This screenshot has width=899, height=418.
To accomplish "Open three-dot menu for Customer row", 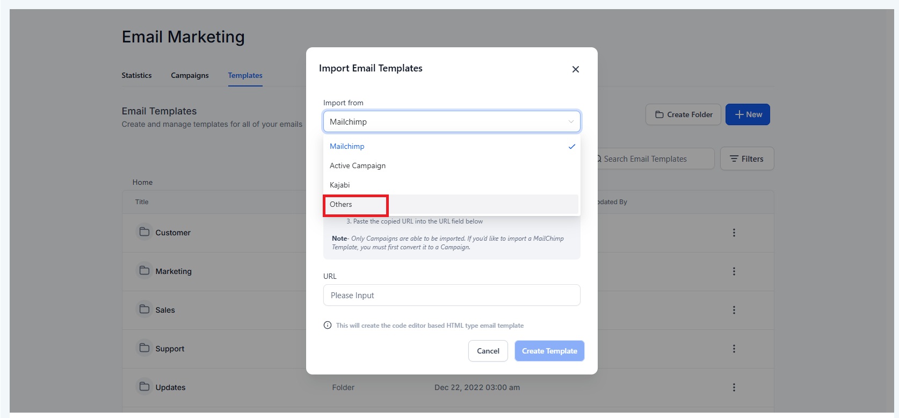I will click(x=734, y=233).
